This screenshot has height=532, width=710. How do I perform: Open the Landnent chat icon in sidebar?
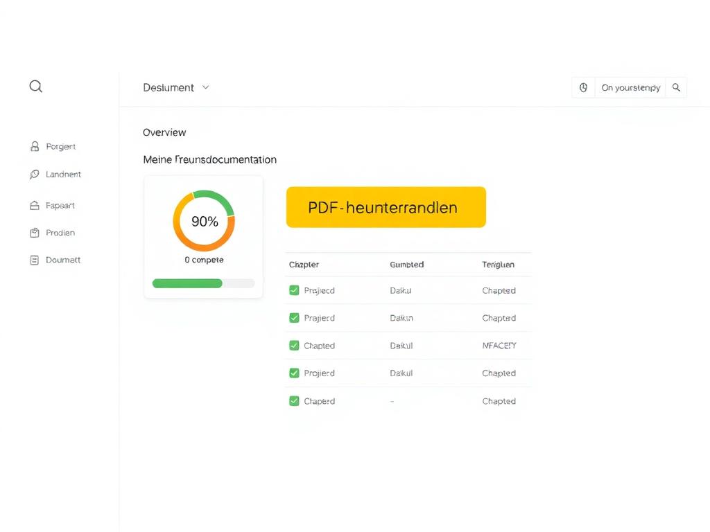click(x=36, y=174)
